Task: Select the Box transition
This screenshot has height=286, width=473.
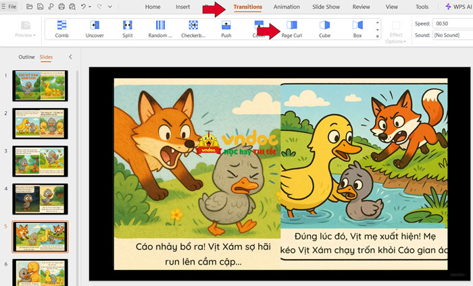Action: click(x=357, y=29)
